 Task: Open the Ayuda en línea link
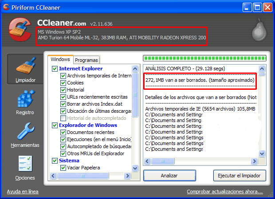(23, 191)
